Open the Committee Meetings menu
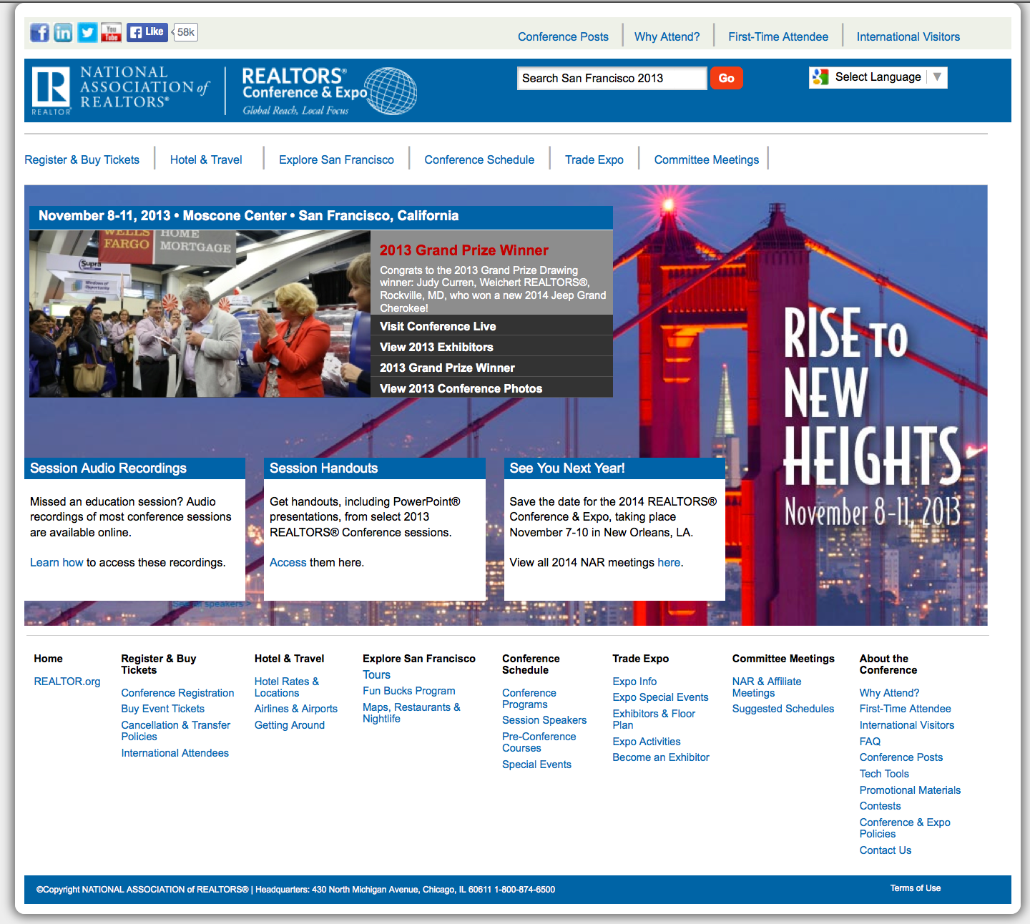Screen dimensions: 1030x924 [707, 159]
